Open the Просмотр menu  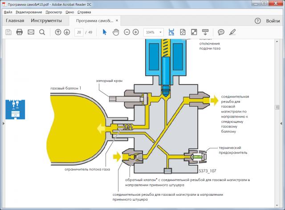54,12
